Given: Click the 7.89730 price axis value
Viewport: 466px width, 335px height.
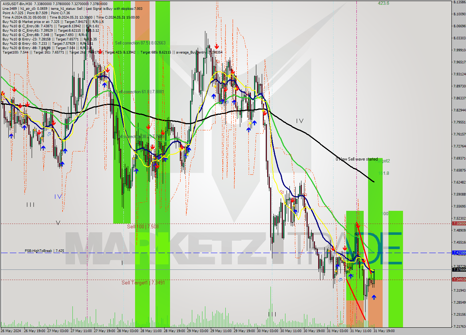Looking at the screenshot, I should [460, 86].
